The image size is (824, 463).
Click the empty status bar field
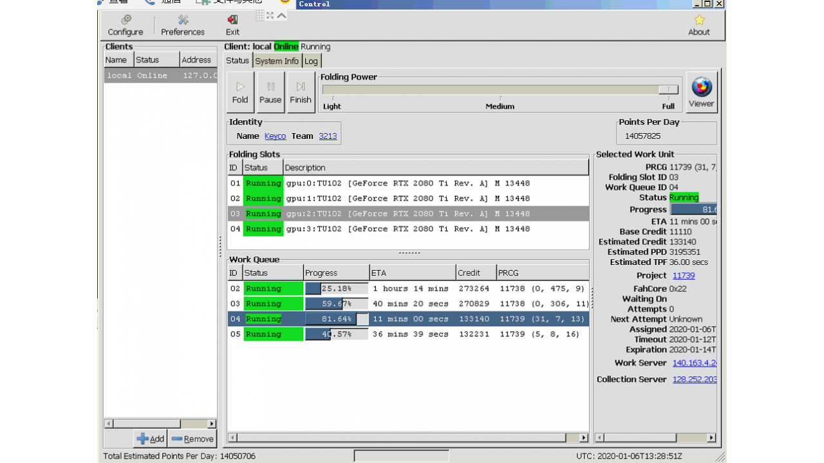coord(402,456)
